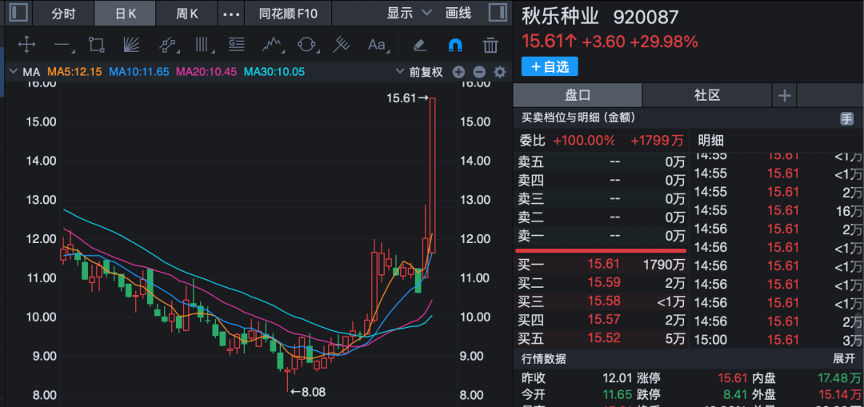Screen dimensions: 864x407
Task: Open more chart periods (three dots)
Action: tap(230, 14)
